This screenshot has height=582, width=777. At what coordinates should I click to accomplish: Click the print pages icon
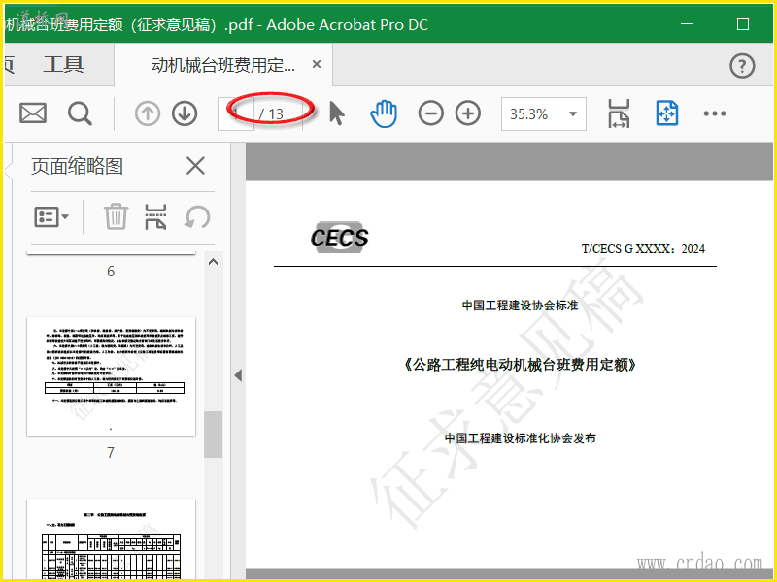155,216
